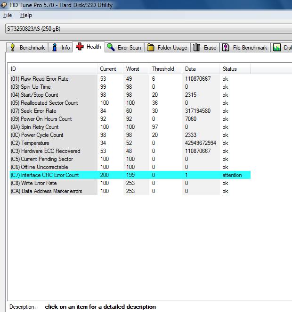Sort by the ID column header
This screenshot has width=292, height=312.
[x=53, y=69]
